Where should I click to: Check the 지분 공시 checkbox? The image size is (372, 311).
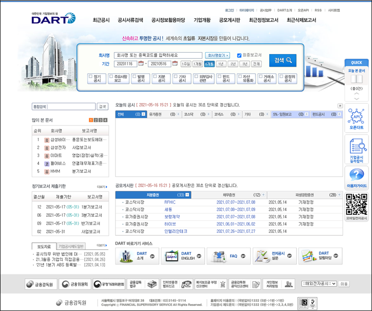click(155, 77)
